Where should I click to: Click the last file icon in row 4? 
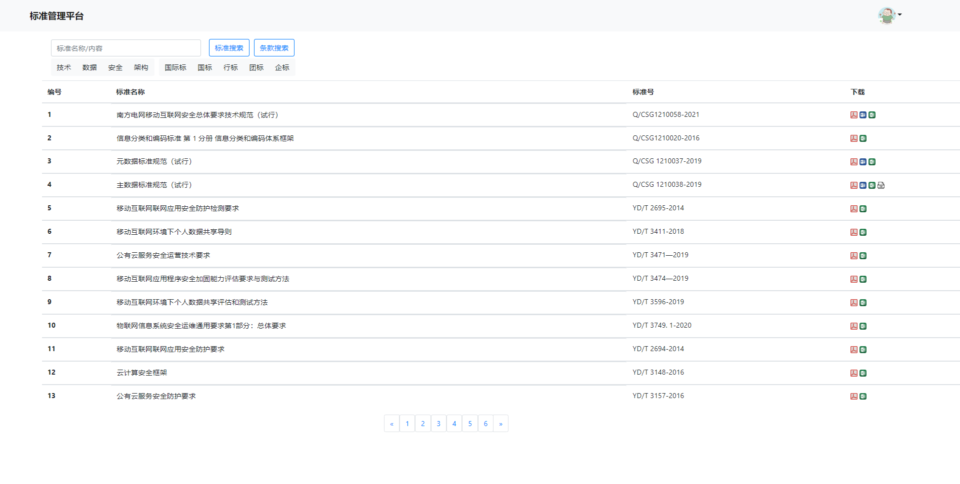880,185
